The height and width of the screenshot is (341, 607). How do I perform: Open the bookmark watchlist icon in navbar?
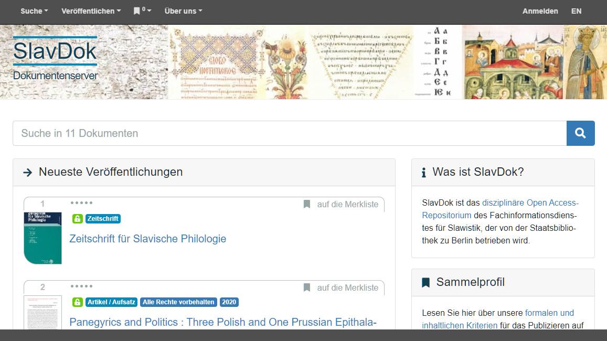pyautogui.click(x=137, y=11)
